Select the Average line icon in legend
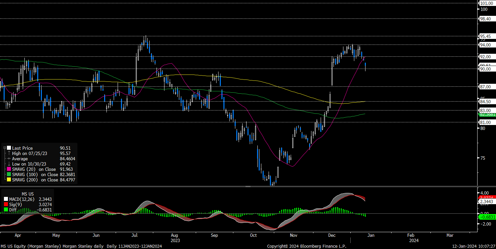This screenshot has width=496, height=249. [9, 159]
